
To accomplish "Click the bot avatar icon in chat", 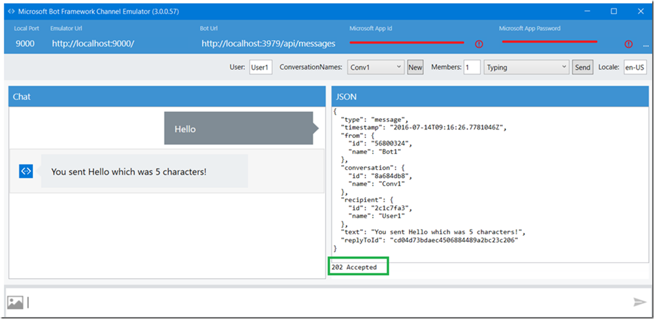I will [x=26, y=171].
